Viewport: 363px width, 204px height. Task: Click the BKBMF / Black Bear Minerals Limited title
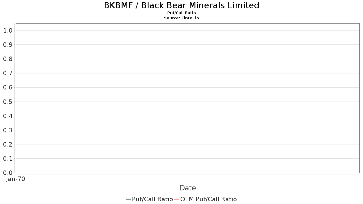click(x=181, y=5)
